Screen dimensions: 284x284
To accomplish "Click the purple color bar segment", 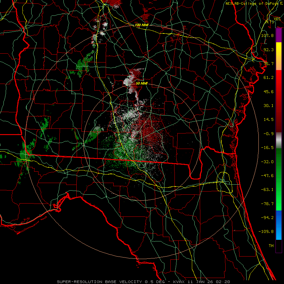I will click(279, 35).
